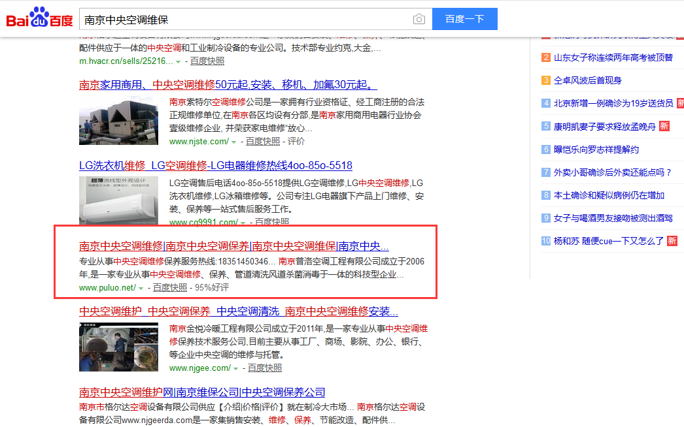Open hot search 女子与喝酒男友接吻被测出酒驾
The image size is (684, 427).
tap(613, 218)
